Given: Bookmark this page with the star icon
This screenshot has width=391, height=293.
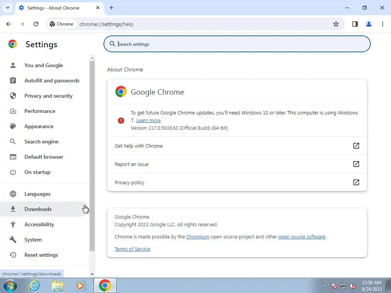Looking at the screenshot, I should [x=336, y=24].
